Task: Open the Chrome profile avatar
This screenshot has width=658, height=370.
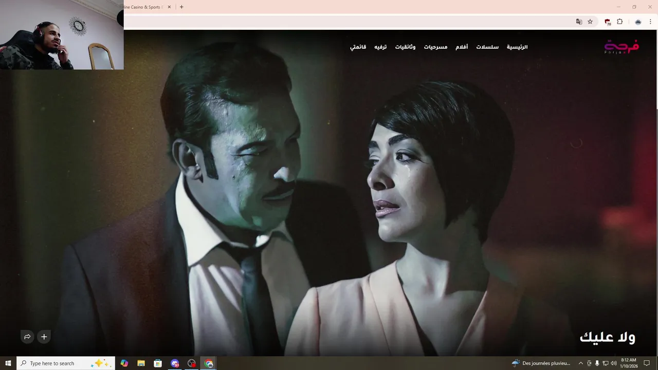Action: (x=638, y=22)
